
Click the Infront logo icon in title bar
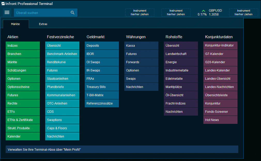click(x=3, y=4)
